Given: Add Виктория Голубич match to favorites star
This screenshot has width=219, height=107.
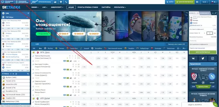Looking at the screenshot, I should pos(33,69).
